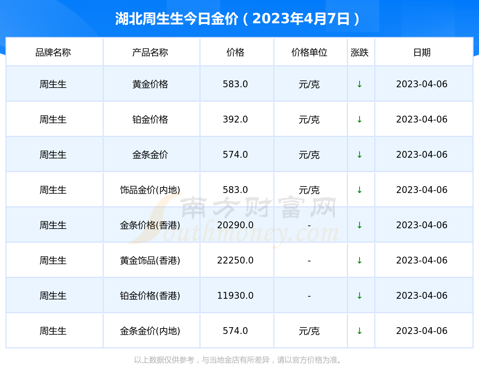Click brand 周生生 in the 22250.0 row
This screenshot has height=373, width=479.
53,260
